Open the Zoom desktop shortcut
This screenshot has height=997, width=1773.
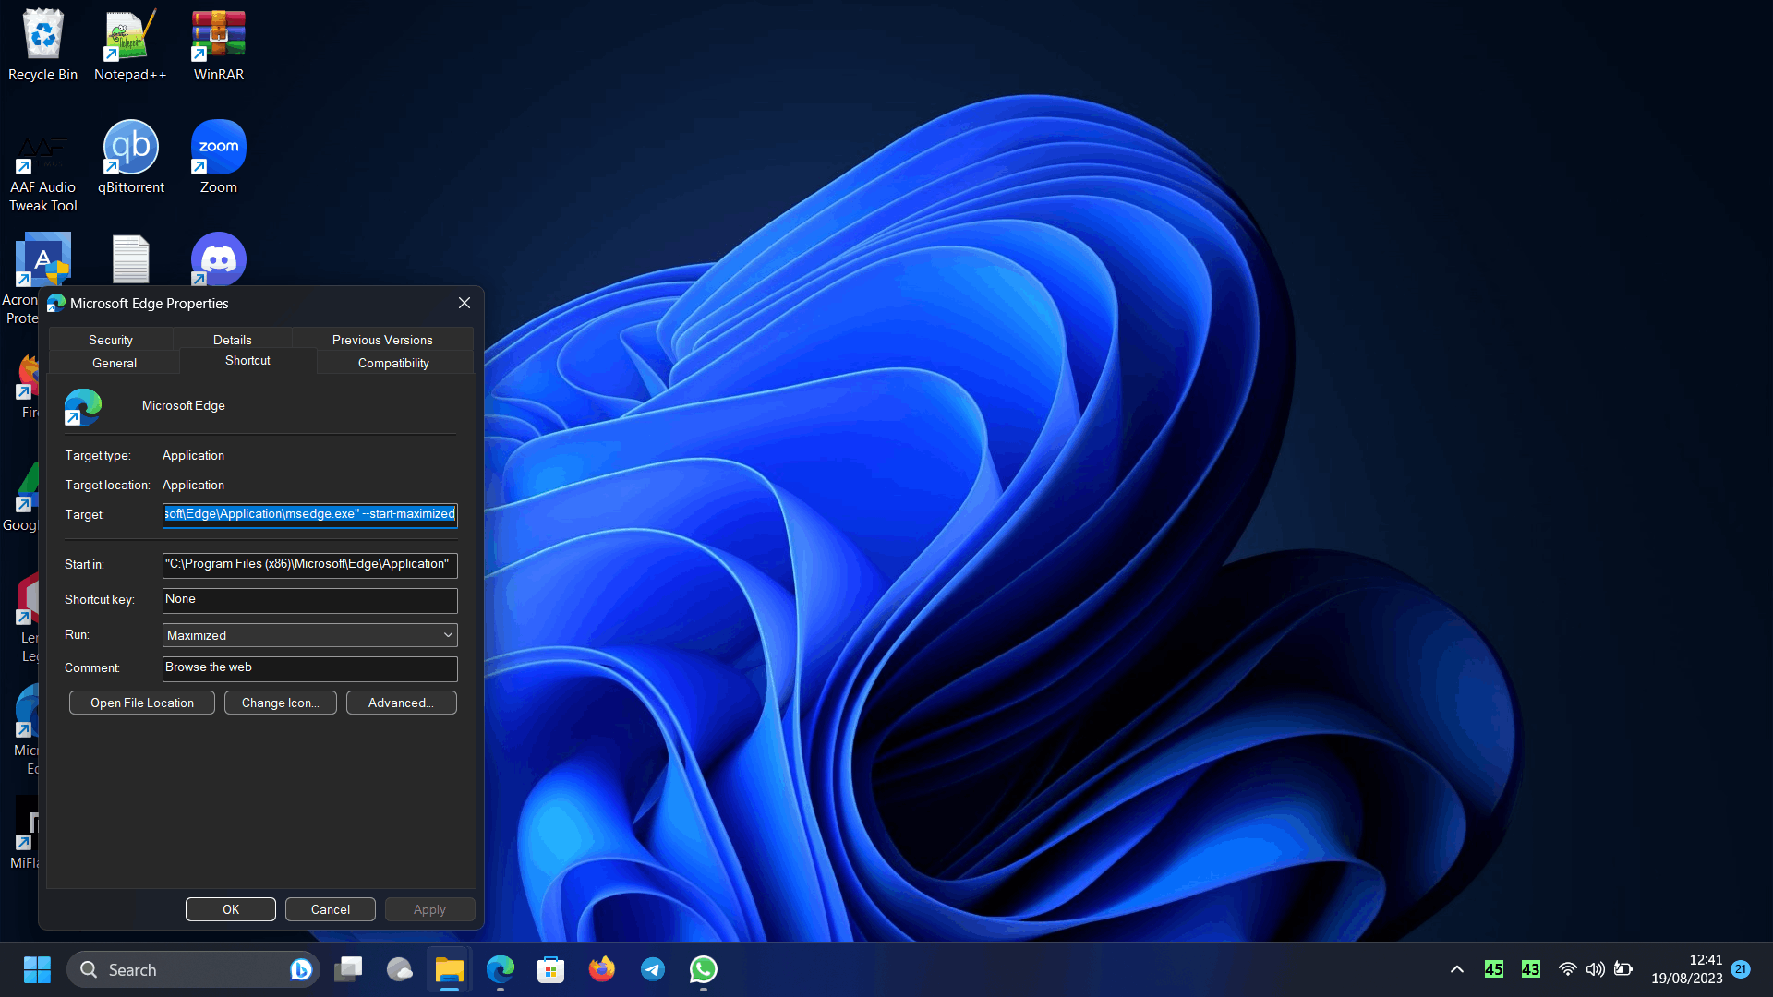[x=219, y=157]
